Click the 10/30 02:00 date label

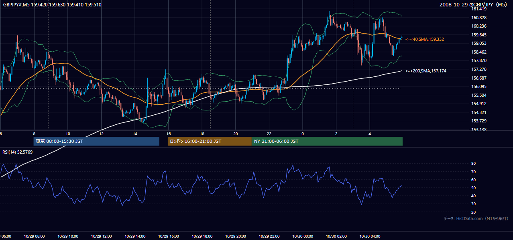(336, 236)
